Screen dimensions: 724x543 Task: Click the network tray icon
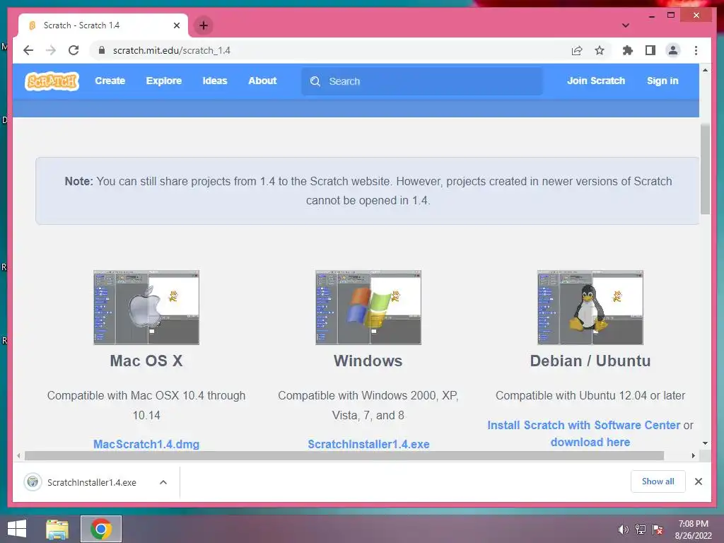click(641, 529)
